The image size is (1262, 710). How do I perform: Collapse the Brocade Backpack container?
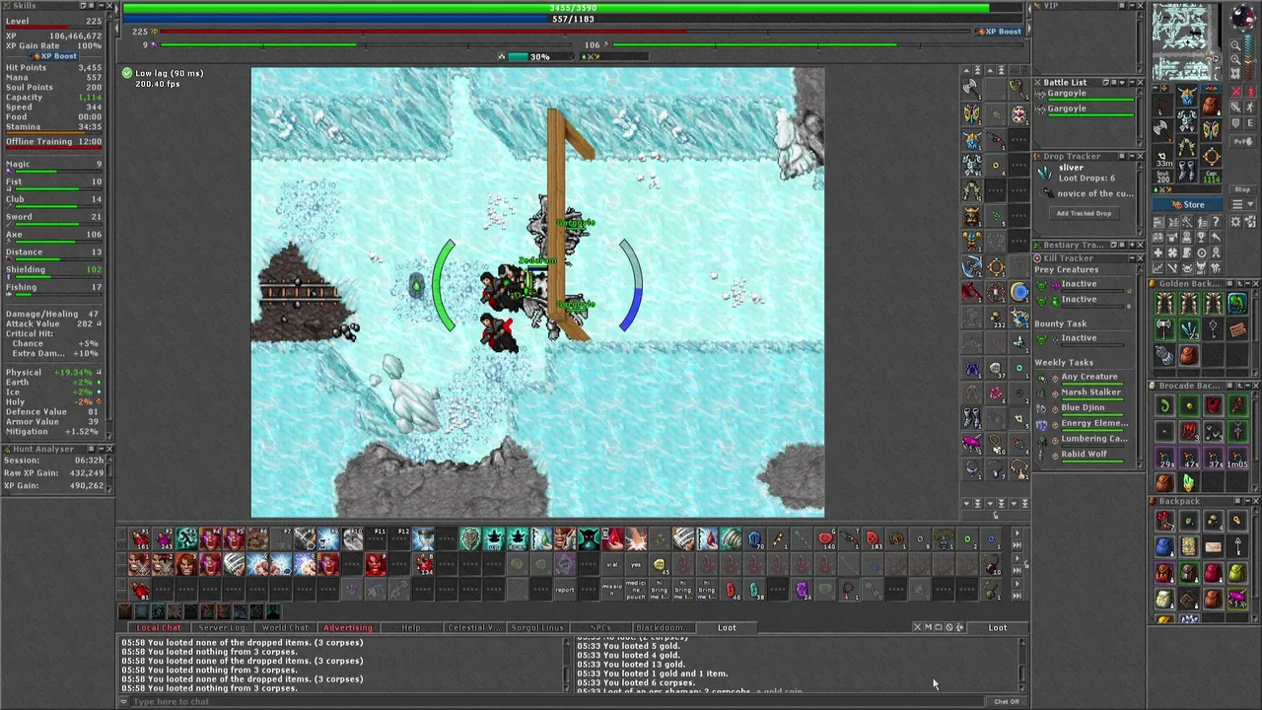[x=1247, y=386]
